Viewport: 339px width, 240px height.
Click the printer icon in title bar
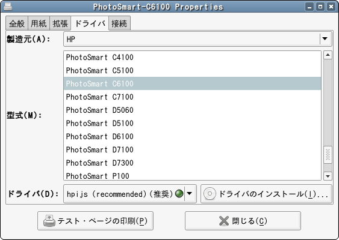click(8, 7)
